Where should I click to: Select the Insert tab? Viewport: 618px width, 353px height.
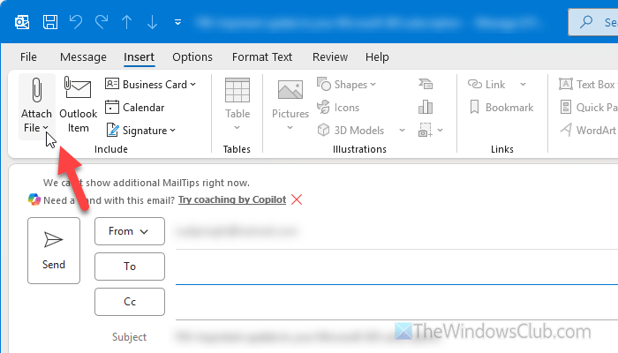[x=139, y=57]
